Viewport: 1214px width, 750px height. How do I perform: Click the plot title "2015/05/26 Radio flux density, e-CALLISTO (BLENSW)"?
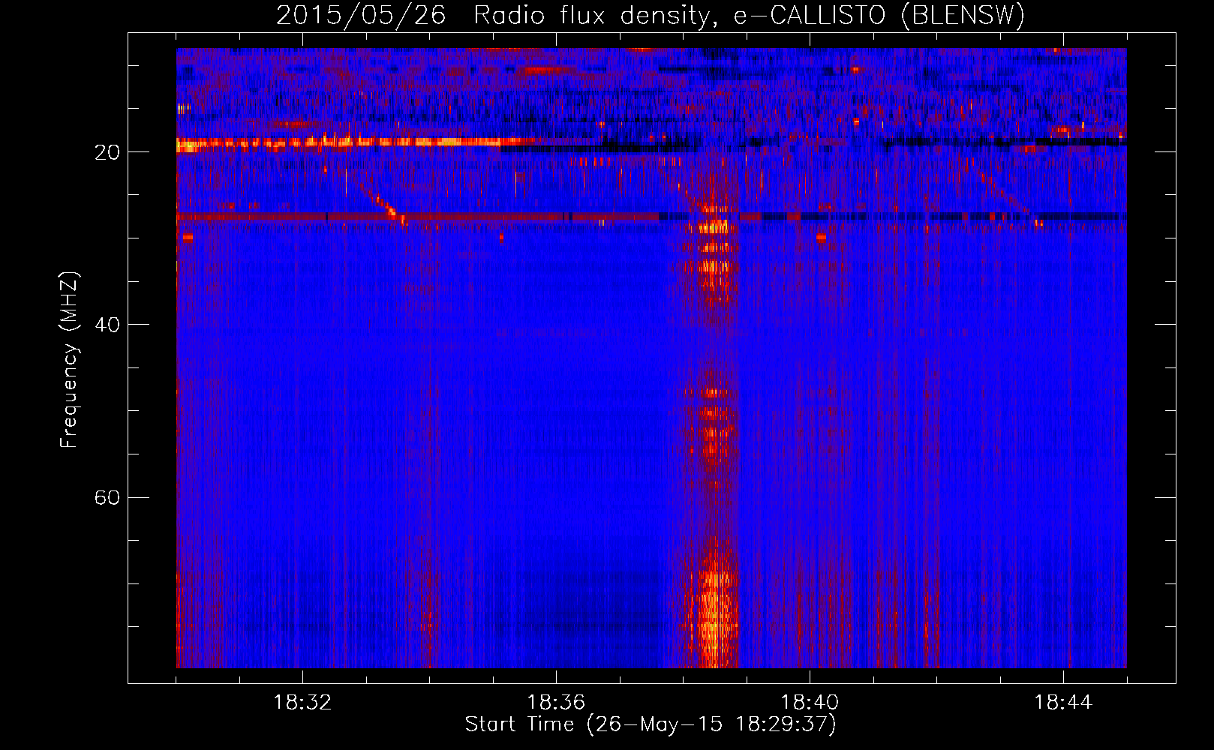pos(651,16)
